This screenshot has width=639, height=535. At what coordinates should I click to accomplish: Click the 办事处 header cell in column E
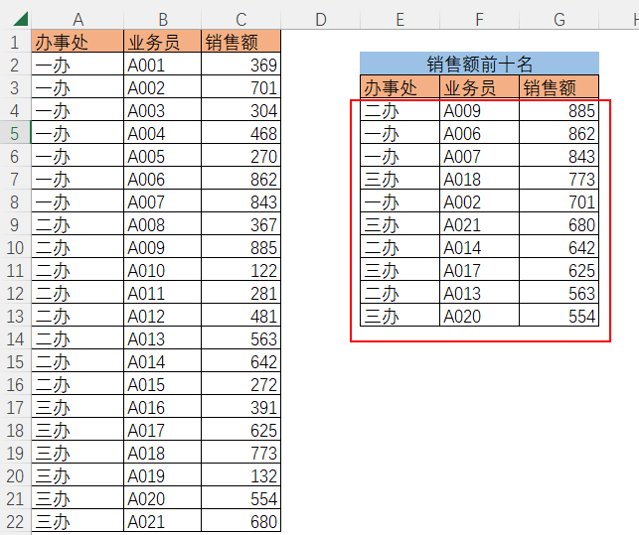(399, 87)
